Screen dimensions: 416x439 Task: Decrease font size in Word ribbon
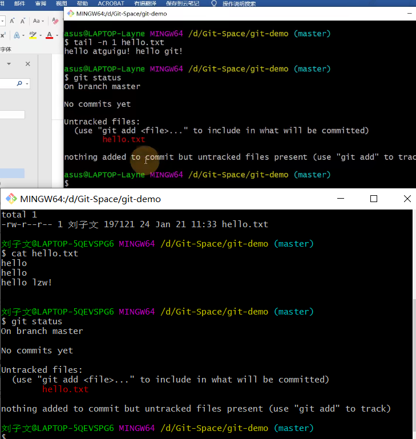pos(23,21)
